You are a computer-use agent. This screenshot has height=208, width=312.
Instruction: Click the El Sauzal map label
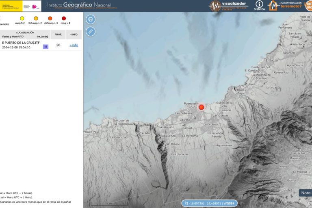click(272, 60)
